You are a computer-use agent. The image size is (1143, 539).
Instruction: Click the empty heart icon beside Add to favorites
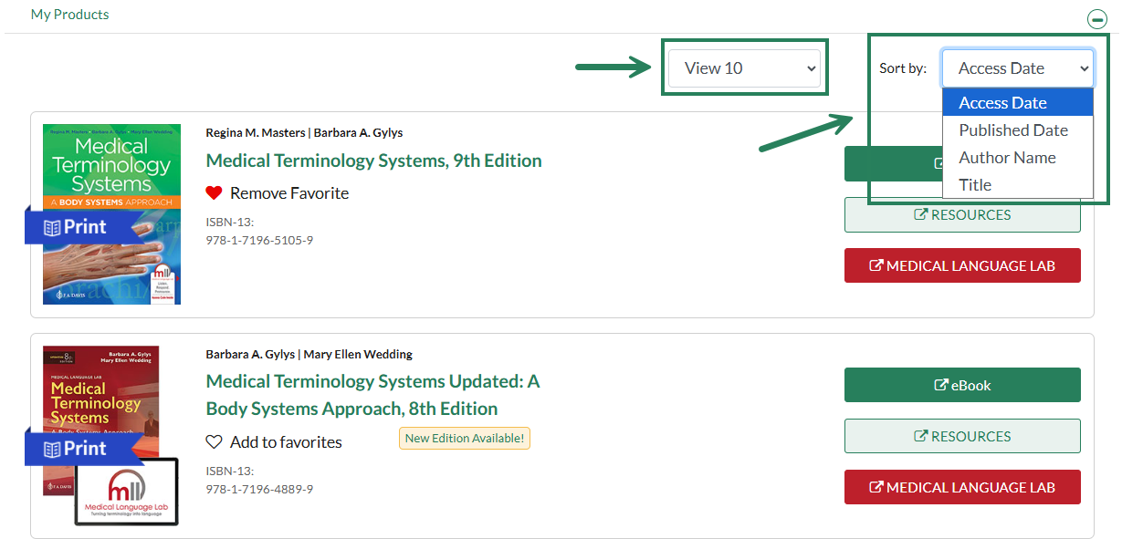(214, 441)
